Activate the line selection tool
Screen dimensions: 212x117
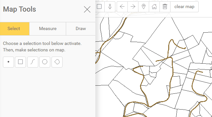coord(33,62)
